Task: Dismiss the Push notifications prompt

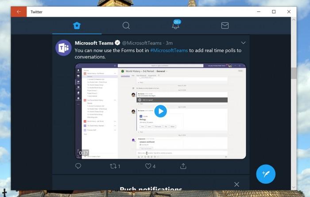Action: (x=236, y=184)
